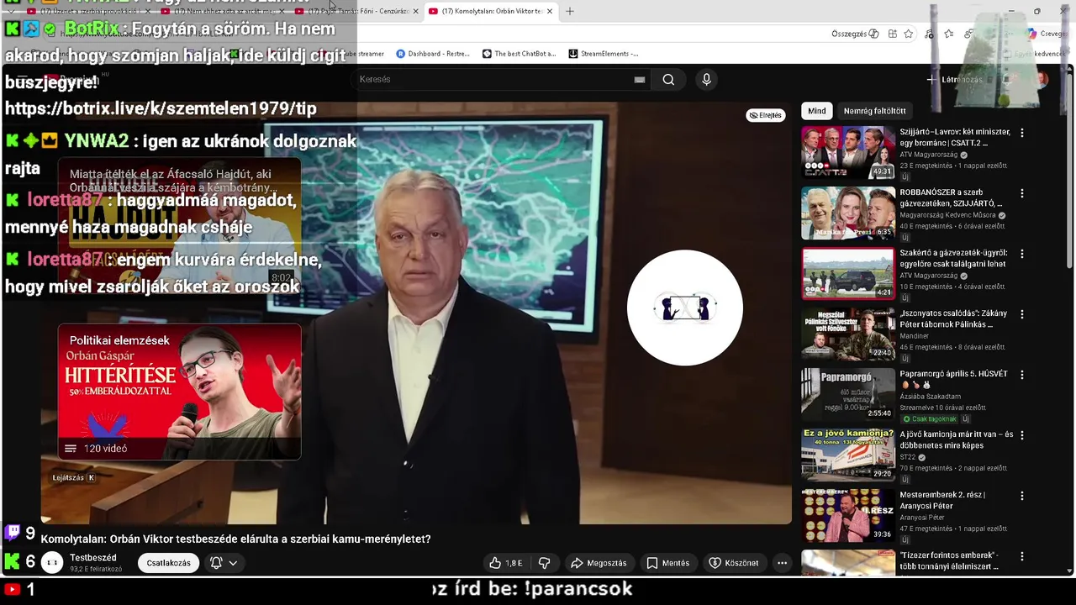Image resolution: width=1076 pixels, height=605 pixels.
Task: Click the Lejátszás K play-all control
Action: pyautogui.click(x=73, y=477)
